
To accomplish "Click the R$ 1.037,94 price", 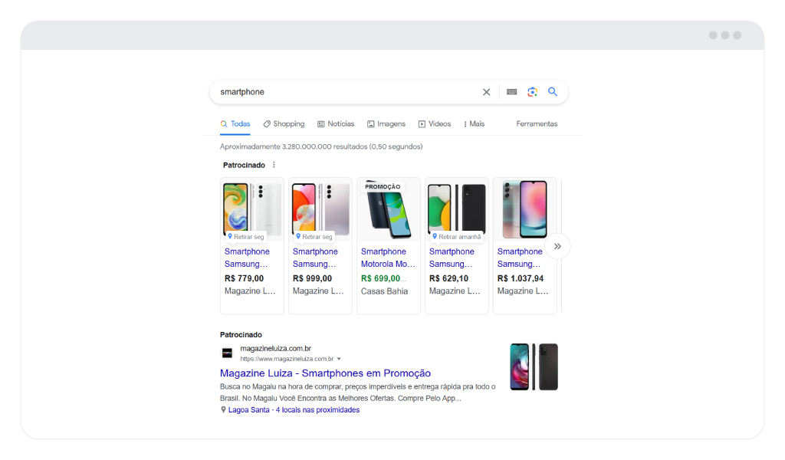I will coord(521,278).
